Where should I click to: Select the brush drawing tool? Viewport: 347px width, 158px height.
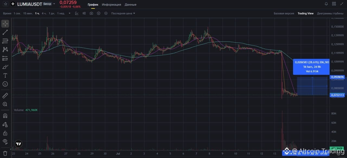point(5,67)
